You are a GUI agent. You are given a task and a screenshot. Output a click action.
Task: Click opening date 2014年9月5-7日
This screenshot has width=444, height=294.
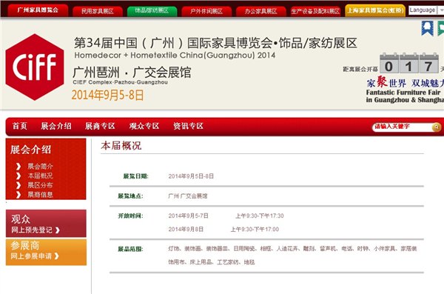(189, 216)
